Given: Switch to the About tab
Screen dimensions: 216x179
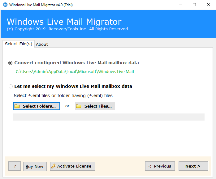Looking at the screenshot, I should 42,44.
